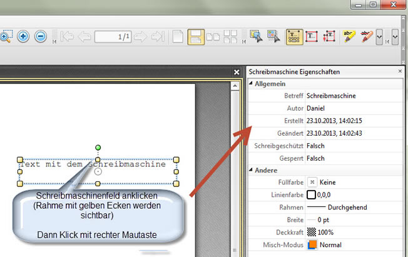
Task: Close the document tab with X
Action: click(237, 72)
